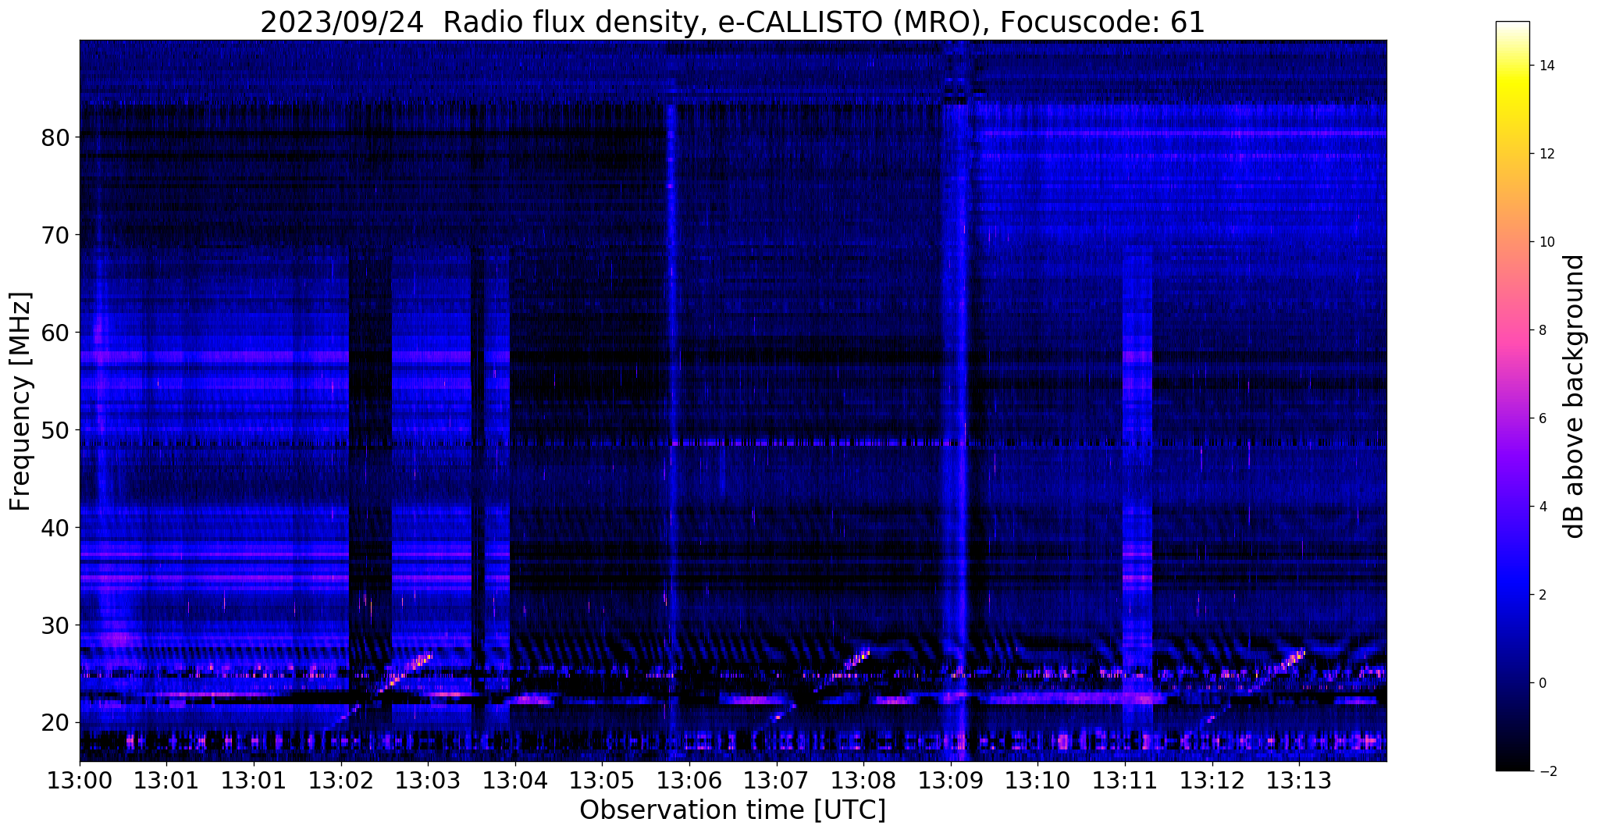Image resolution: width=1598 pixels, height=833 pixels.
Task: Click the frequency tick label '20'
Action: coord(55,722)
